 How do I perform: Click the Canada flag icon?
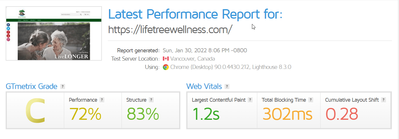tap(166, 59)
